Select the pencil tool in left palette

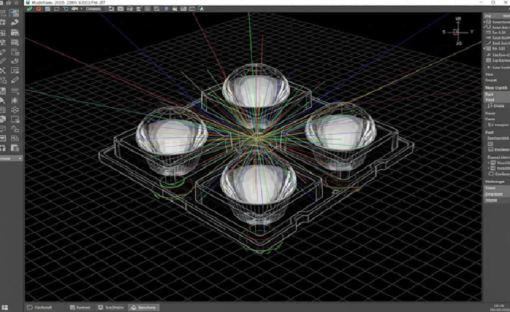(15, 80)
